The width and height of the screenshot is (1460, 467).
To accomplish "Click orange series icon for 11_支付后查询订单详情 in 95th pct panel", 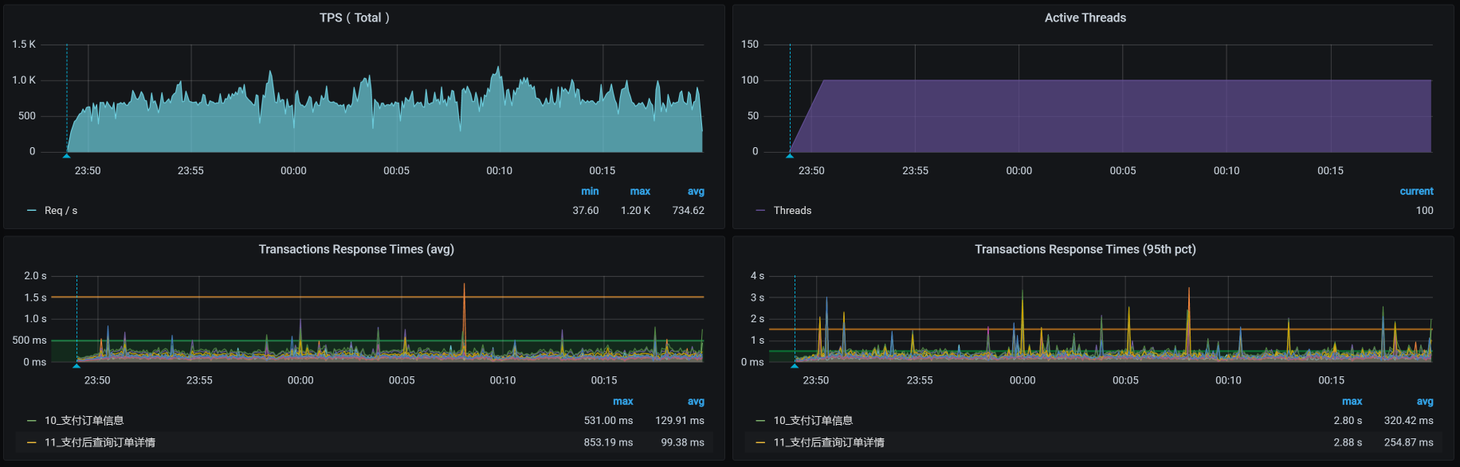I will pos(760,443).
